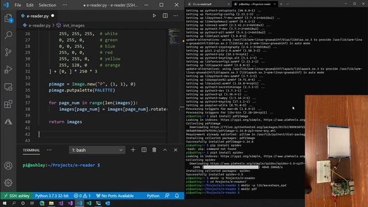Open the Manage gear icon
Image resolution: width=368 pixels, height=207 pixels.
8,183
